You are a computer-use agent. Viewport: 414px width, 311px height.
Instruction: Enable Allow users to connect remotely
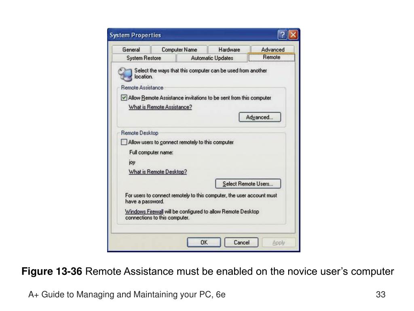coord(124,142)
